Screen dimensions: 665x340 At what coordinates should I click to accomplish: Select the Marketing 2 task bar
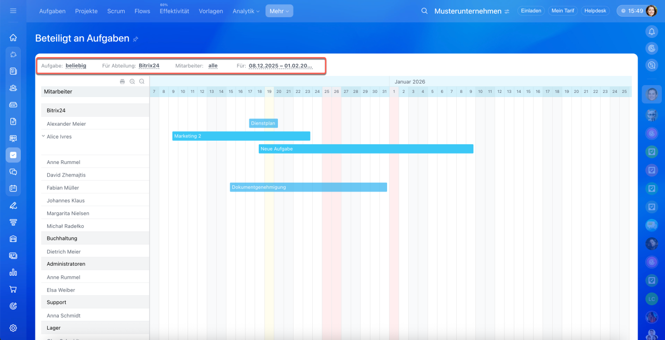tap(241, 136)
